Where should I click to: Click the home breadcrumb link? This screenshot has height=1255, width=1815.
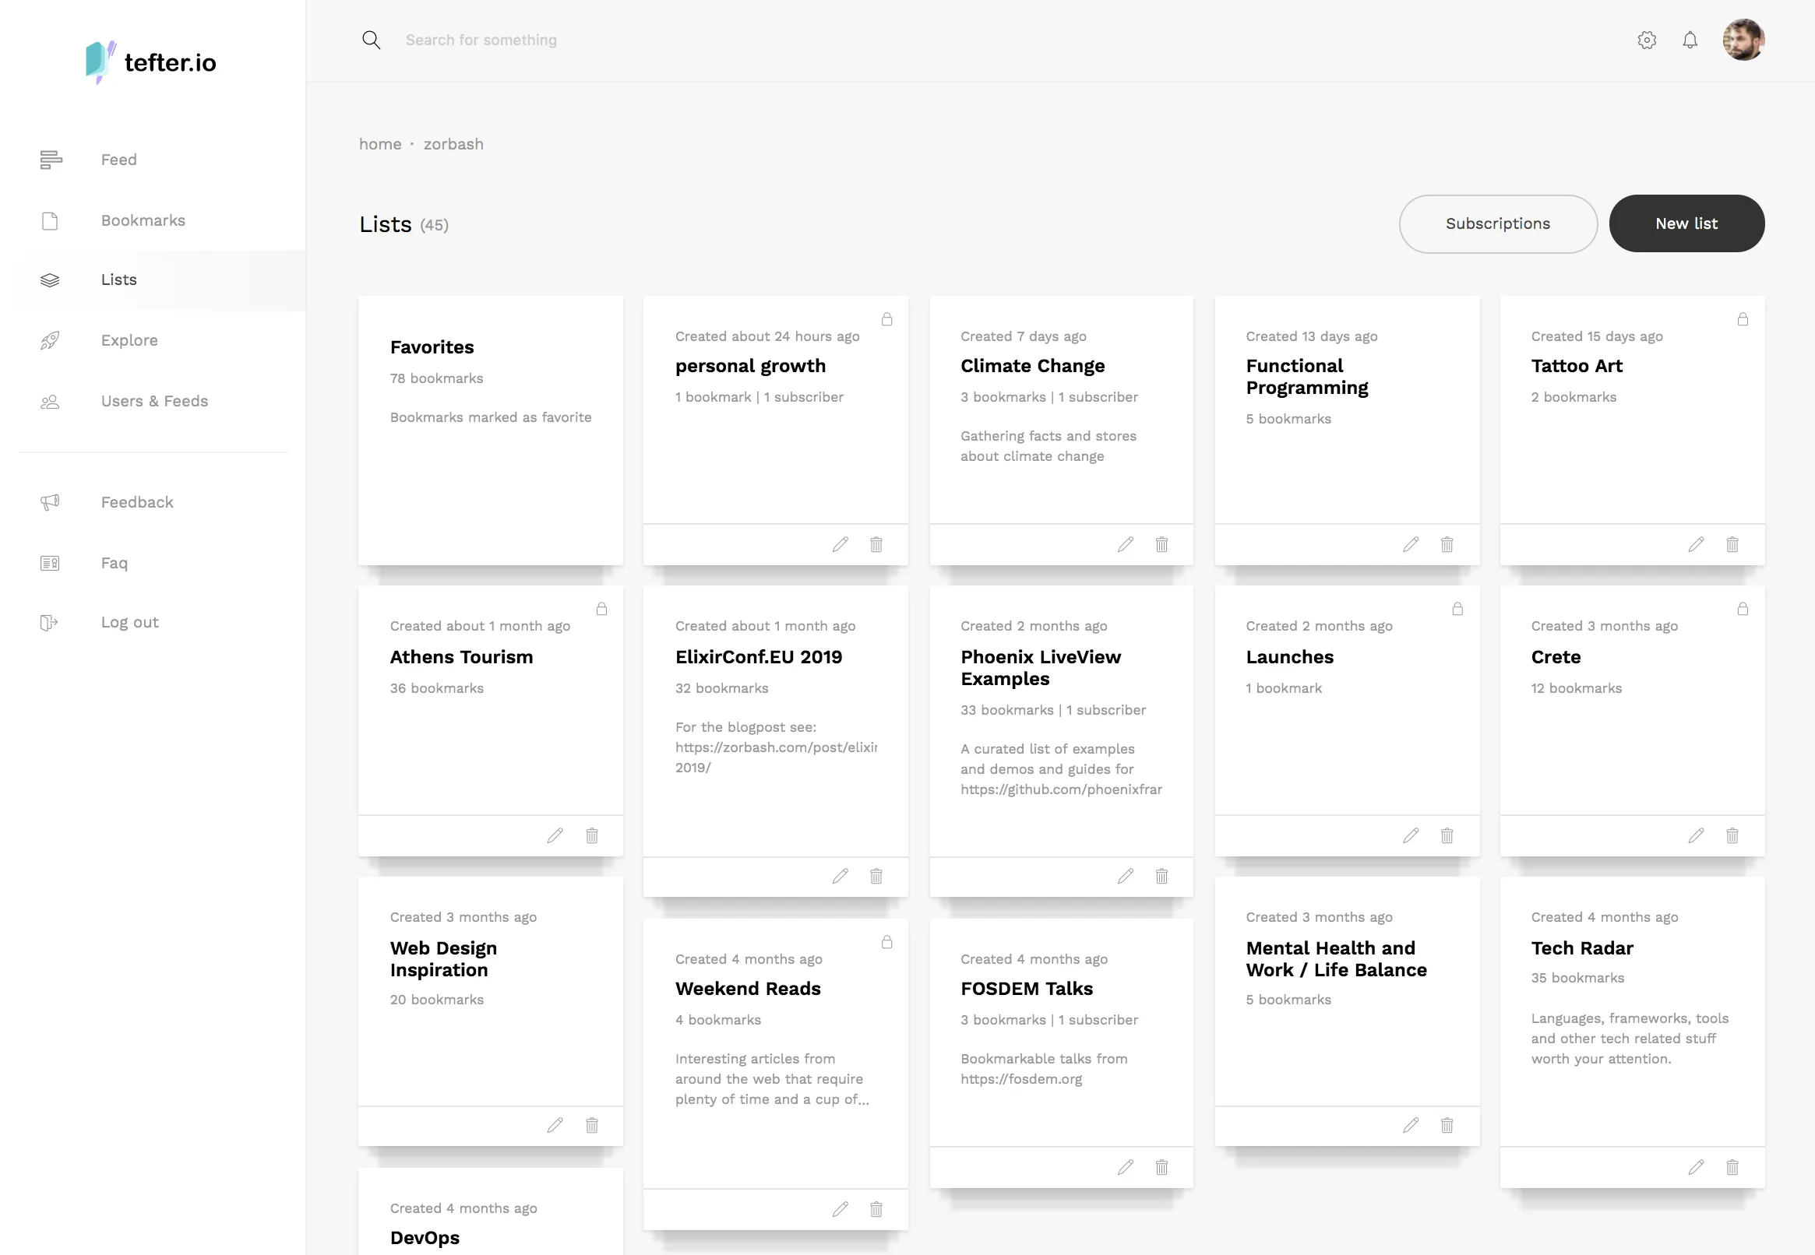[x=380, y=144]
